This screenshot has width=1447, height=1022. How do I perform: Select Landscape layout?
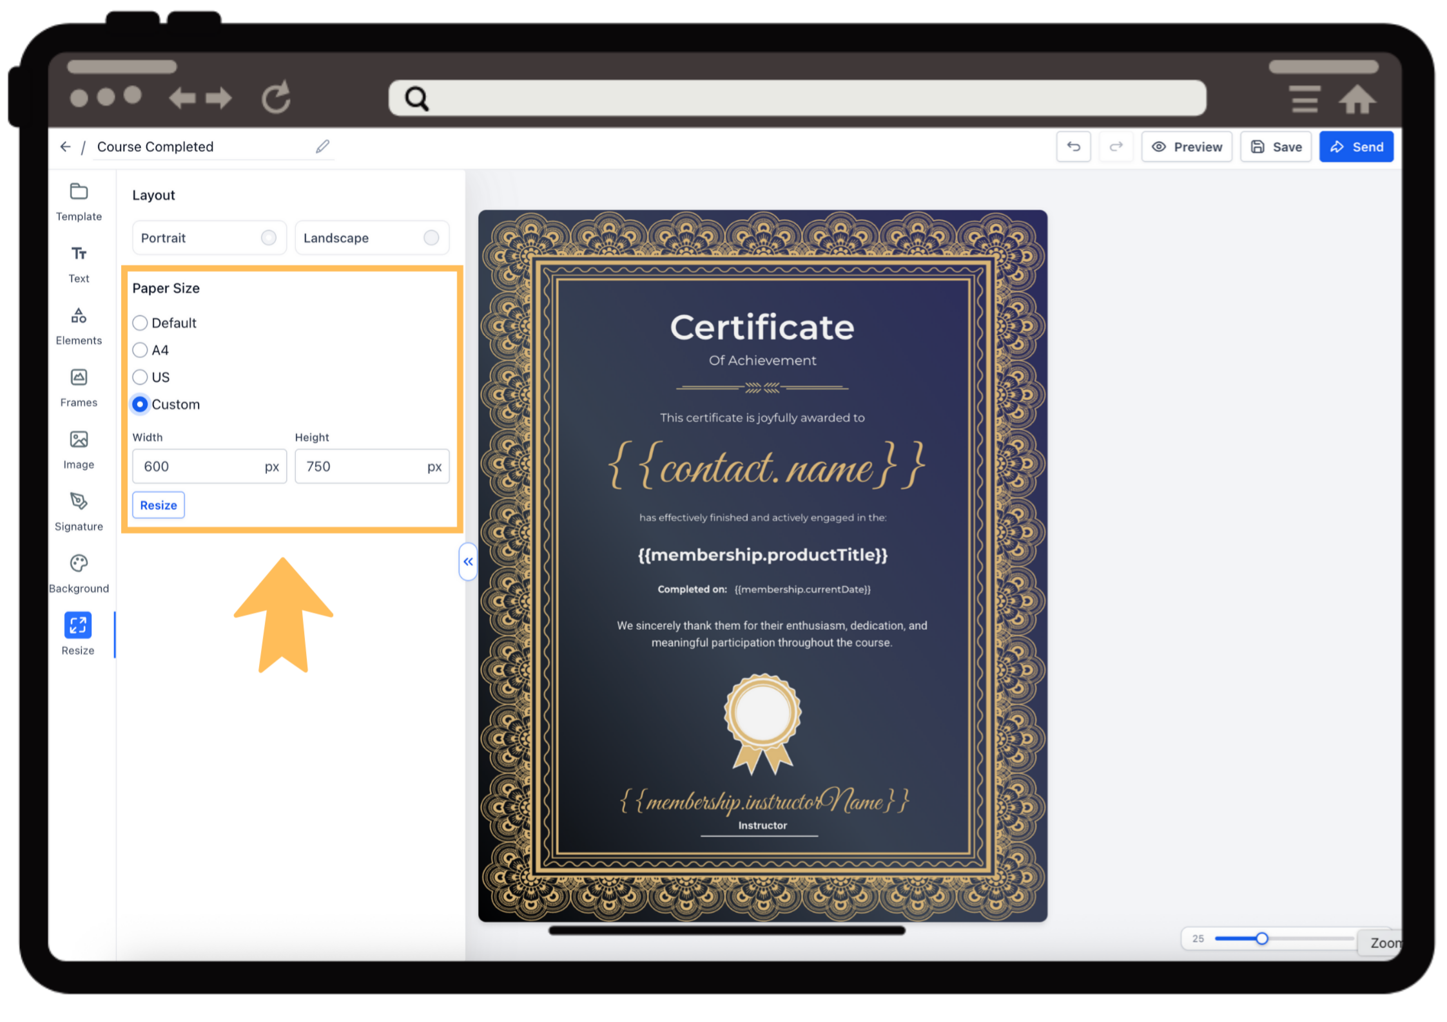click(372, 238)
